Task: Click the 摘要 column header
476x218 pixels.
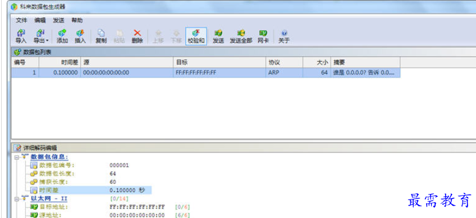Action: (365, 62)
